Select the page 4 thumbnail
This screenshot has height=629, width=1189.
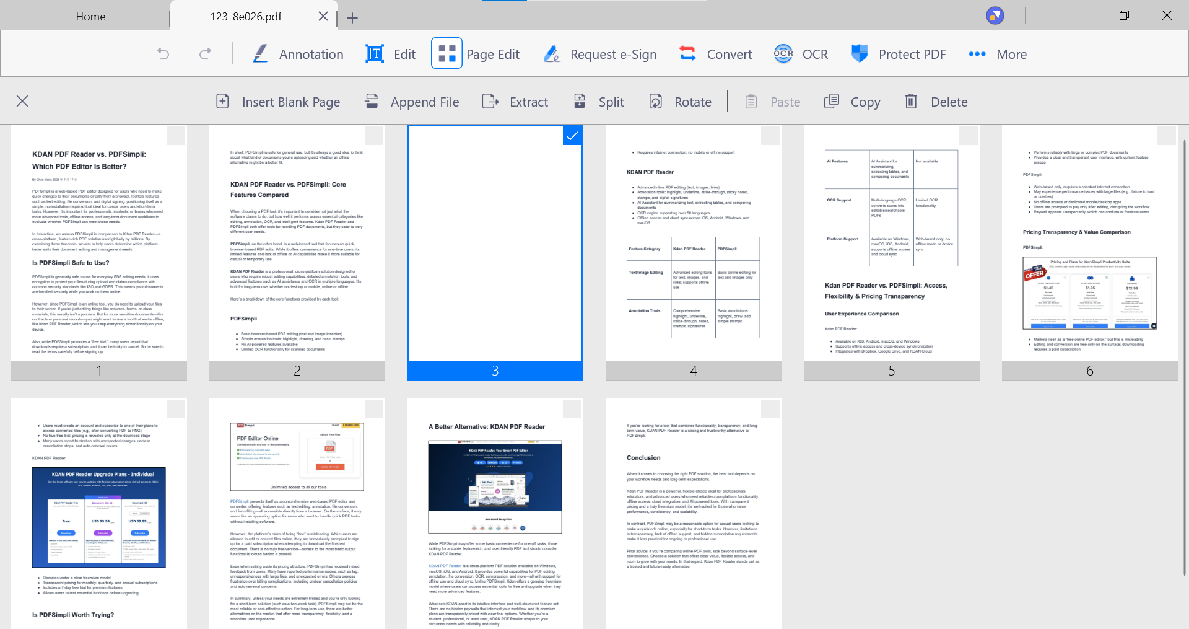point(693,248)
